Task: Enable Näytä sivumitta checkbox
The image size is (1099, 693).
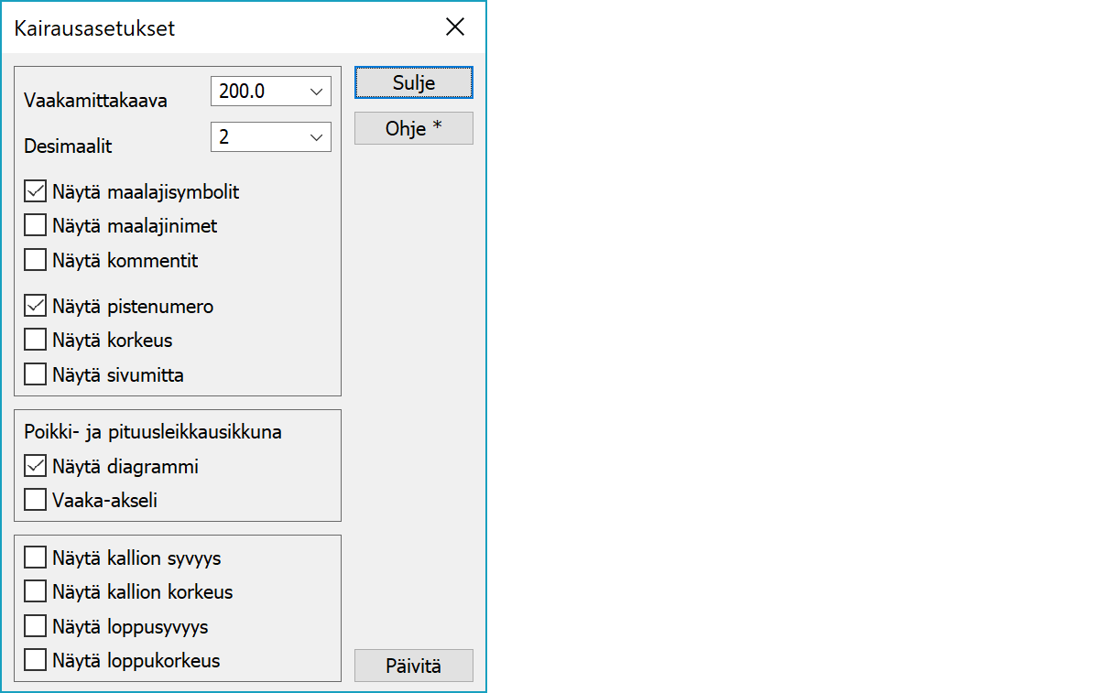Action: point(36,374)
